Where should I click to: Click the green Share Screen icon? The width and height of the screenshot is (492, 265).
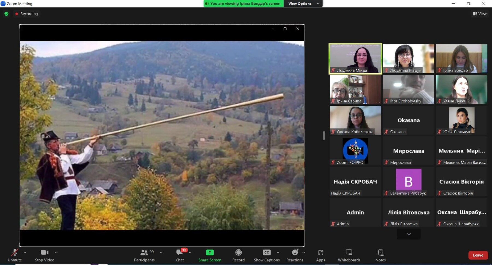pyautogui.click(x=210, y=252)
